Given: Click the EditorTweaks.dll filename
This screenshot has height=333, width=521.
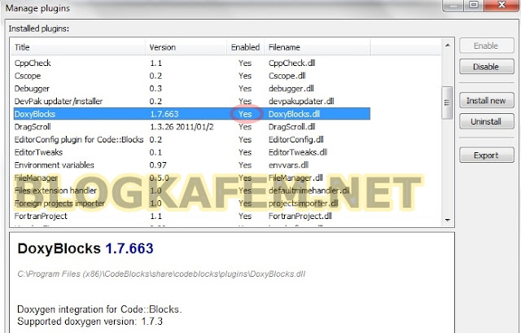Looking at the screenshot, I should click(x=298, y=152).
